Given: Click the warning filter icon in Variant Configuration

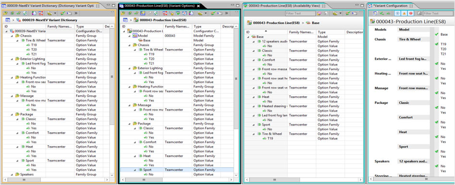Looking at the screenshot, I should (404, 13).
